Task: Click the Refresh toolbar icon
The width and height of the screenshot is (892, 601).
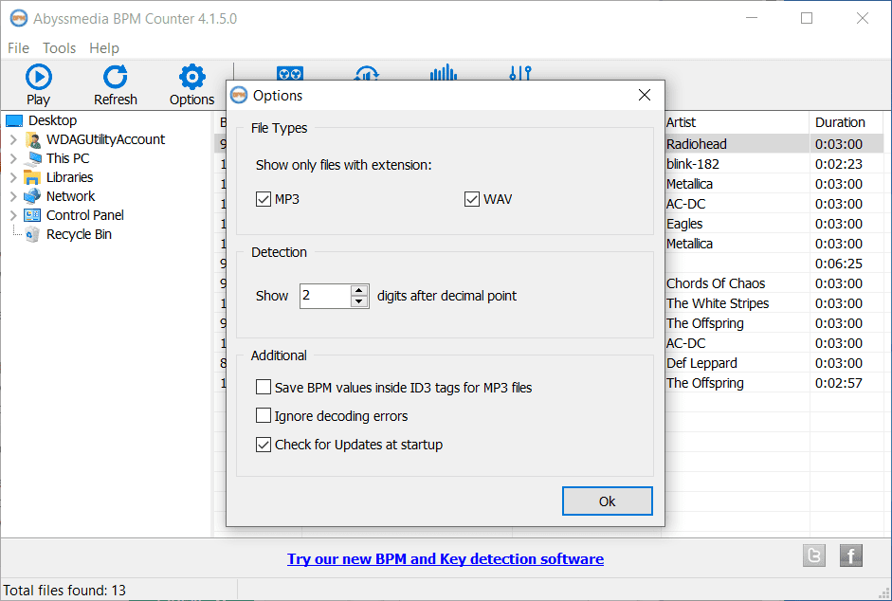Action: 115,78
